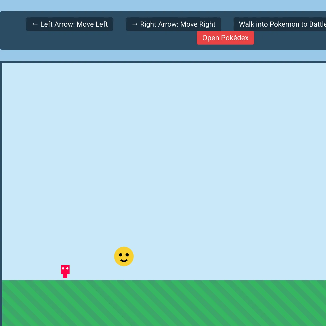Click the dark top border of the game canvas
This screenshot has width=326, height=326.
[x=163, y=62]
